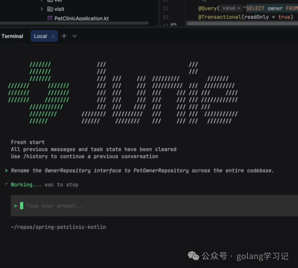This screenshot has height=268, width=298.
Task: Click the Type your prompt input field
Action: click(55, 206)
